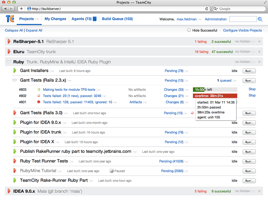The image size is (268, 201).
Task: Switch to the My Changes tab
Action: pos(55,19)
